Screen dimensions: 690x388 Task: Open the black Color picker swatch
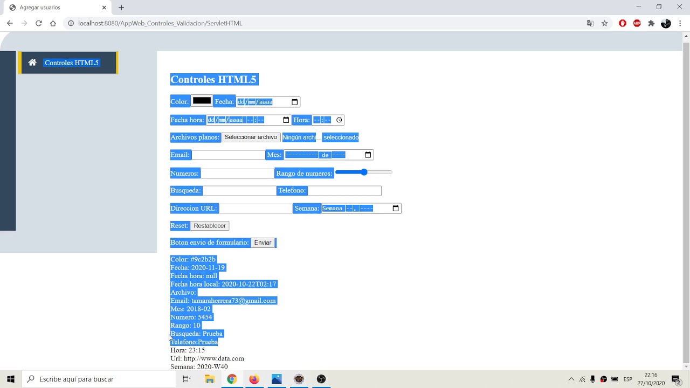202,101
